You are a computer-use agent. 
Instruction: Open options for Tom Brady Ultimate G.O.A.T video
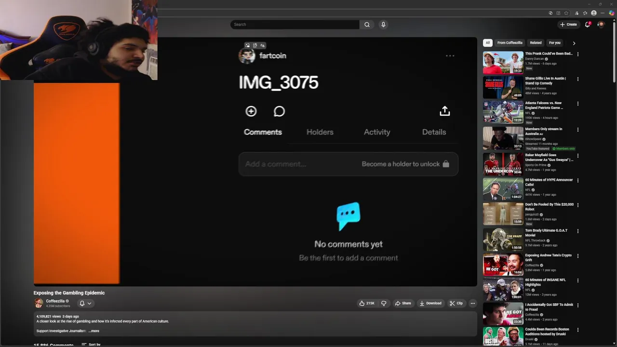coord(577,231)
